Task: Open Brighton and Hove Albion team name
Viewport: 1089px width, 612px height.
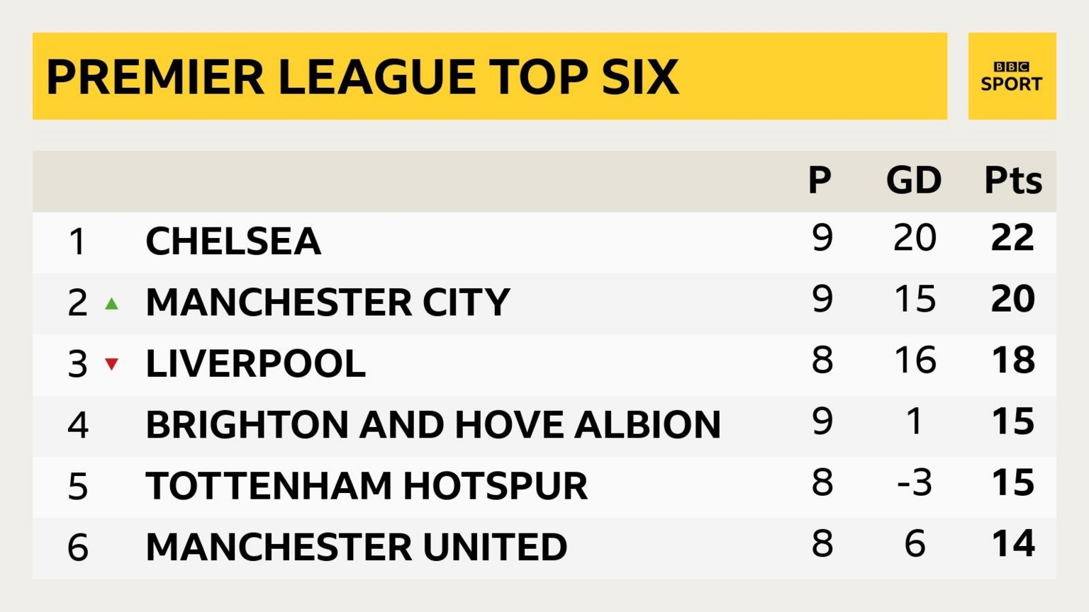Action: [x=432, y=425]
